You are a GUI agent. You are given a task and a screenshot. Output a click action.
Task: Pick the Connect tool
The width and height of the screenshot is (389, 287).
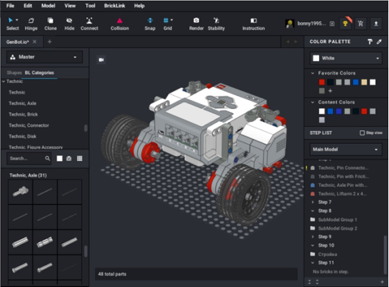point(89,24)
